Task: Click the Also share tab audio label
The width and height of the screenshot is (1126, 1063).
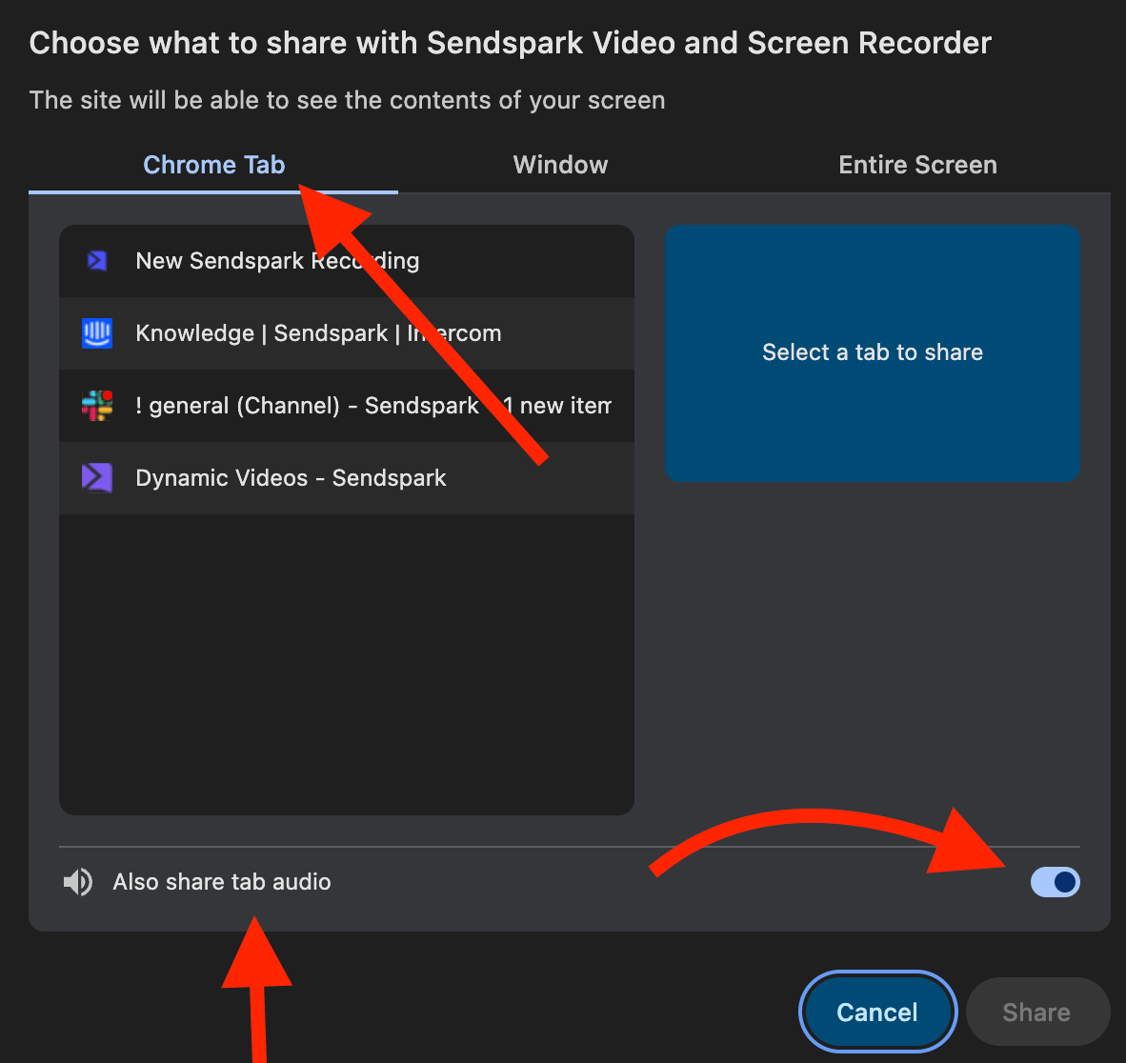Action: point(222,882)
